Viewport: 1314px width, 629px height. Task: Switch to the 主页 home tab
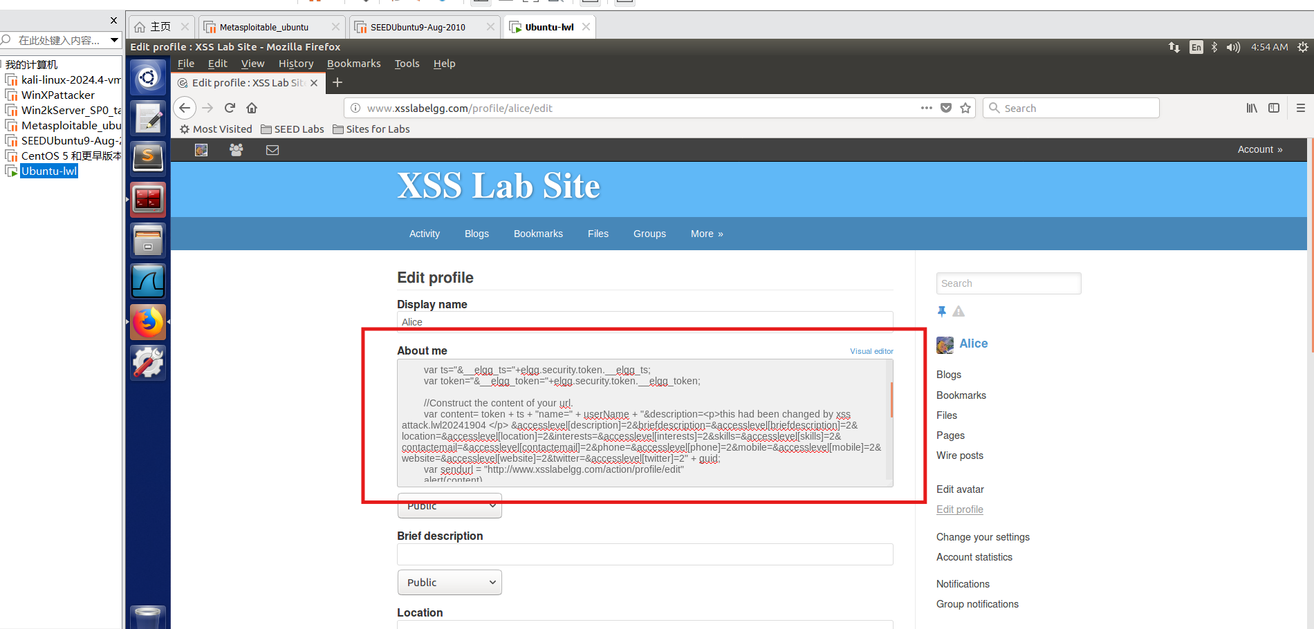point(160,27)
